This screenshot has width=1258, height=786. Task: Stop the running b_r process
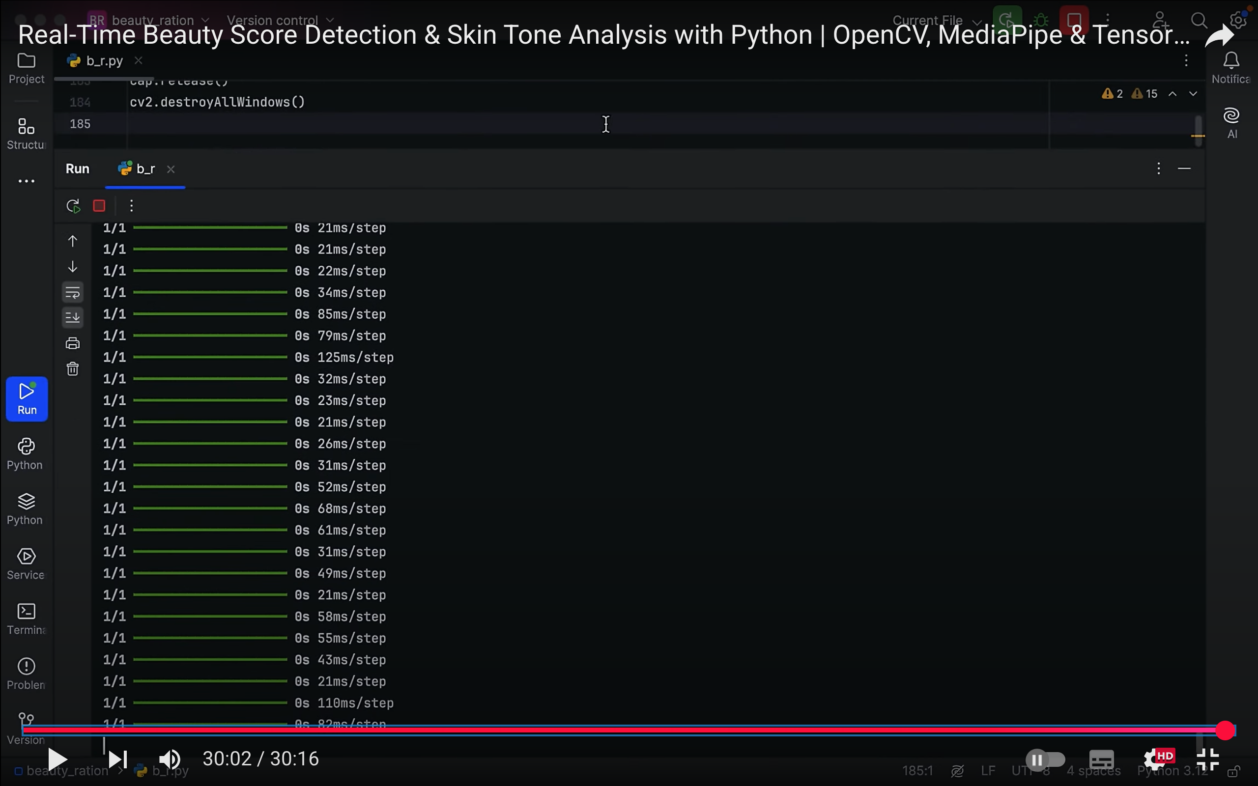tap(99, 206)
